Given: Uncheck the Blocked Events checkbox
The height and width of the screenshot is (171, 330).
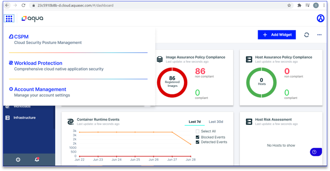Looking at the screenshot, I should (198, 137).
